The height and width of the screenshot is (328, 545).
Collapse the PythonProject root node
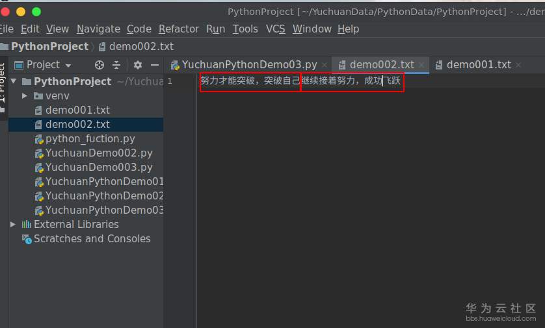click(14, 81)
